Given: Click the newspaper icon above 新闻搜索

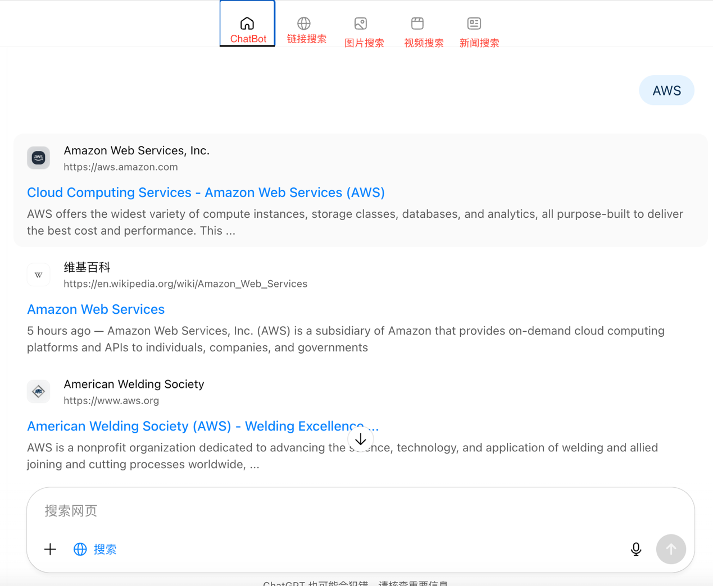Looking at the screenshot, I should click(x=474, y=23).
